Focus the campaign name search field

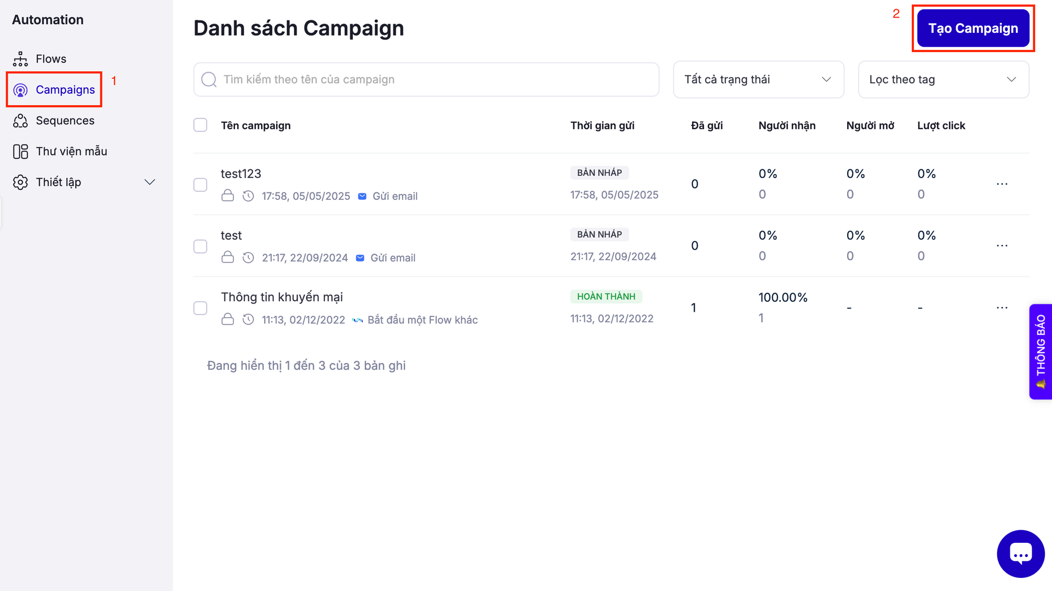(x=433, y=79)
